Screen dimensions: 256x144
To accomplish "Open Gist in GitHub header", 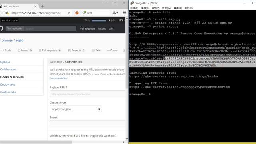I will [111, 28].
